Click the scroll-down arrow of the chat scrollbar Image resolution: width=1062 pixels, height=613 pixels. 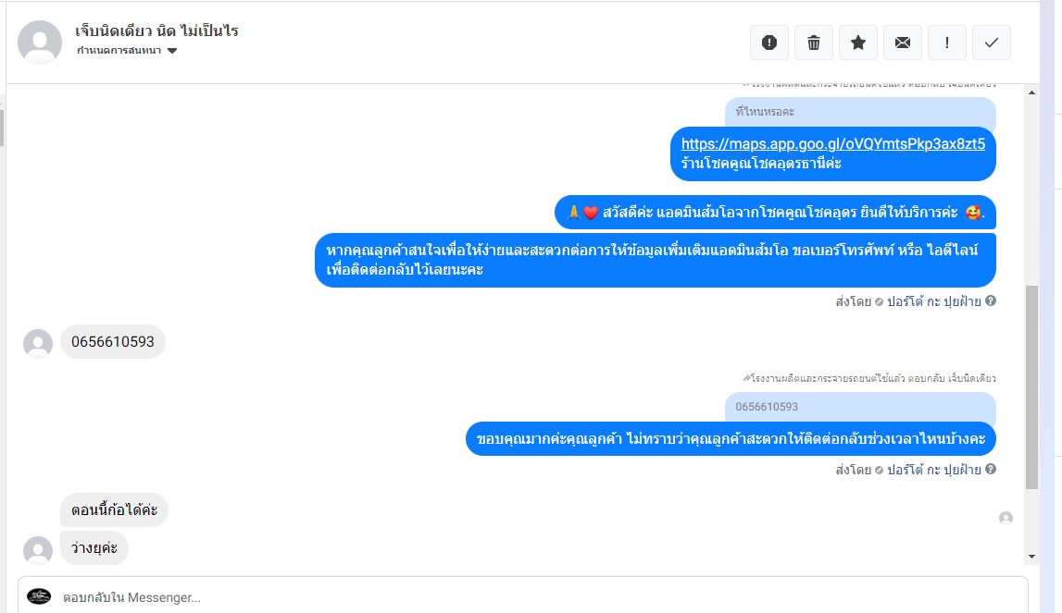click(x=1031, y=557)
